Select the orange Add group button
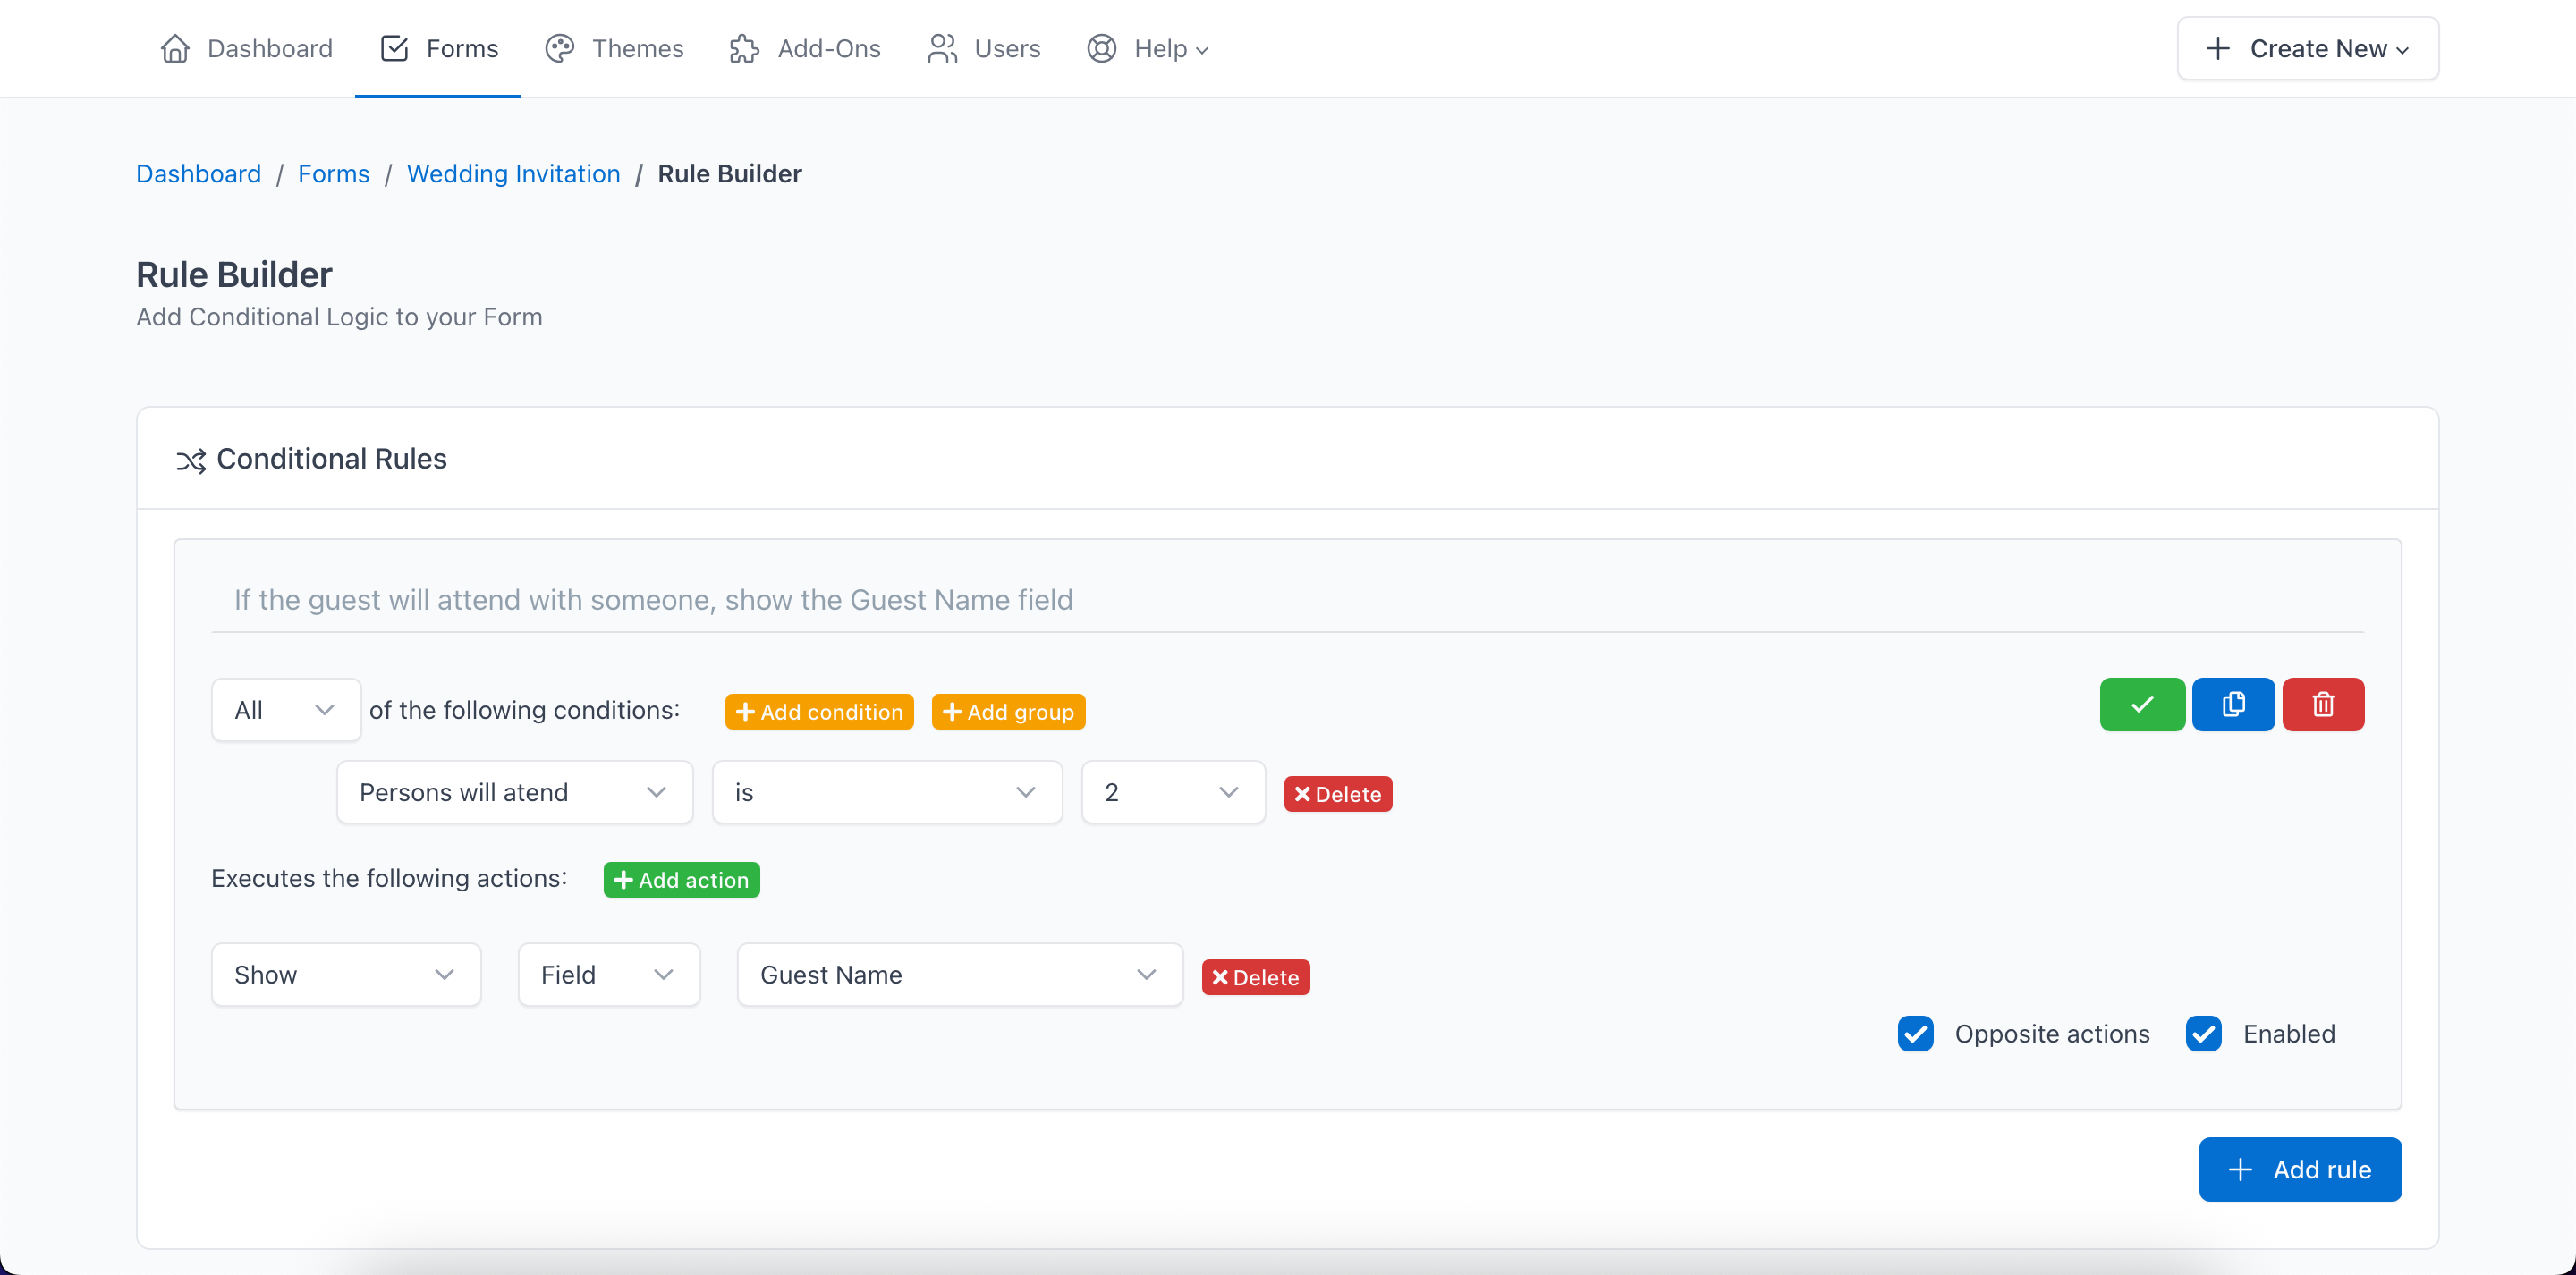The width and height of the screenshot is (2576, 1275). coord(1008,711)
